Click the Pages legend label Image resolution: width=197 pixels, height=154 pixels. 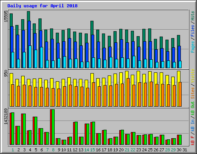click(x=193, y=47)
